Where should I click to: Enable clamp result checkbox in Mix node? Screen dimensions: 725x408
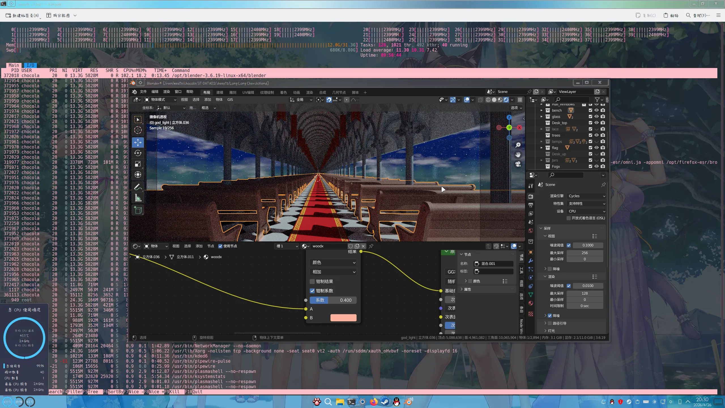point(312,281)
